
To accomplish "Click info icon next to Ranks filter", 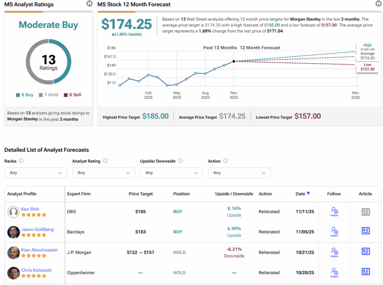I will tap(21, 161).
